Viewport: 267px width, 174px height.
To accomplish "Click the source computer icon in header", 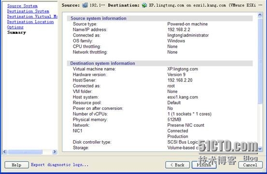I will click(85, 5).
